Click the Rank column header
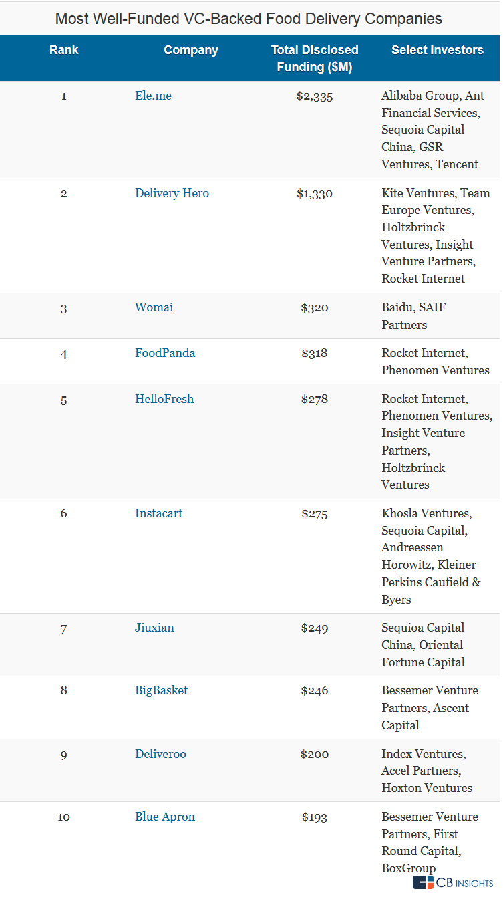The height and width of the screenshot is (899, 503). [x=64, y=50]
